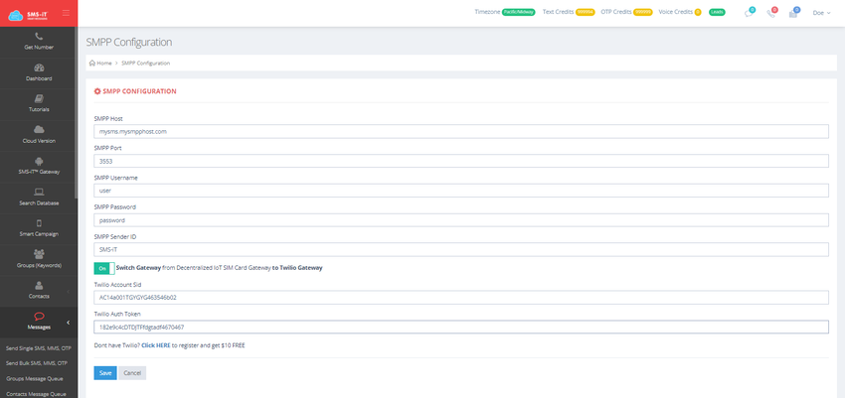
Task: Open Search Database laptop icon
Action: point(39,192)
